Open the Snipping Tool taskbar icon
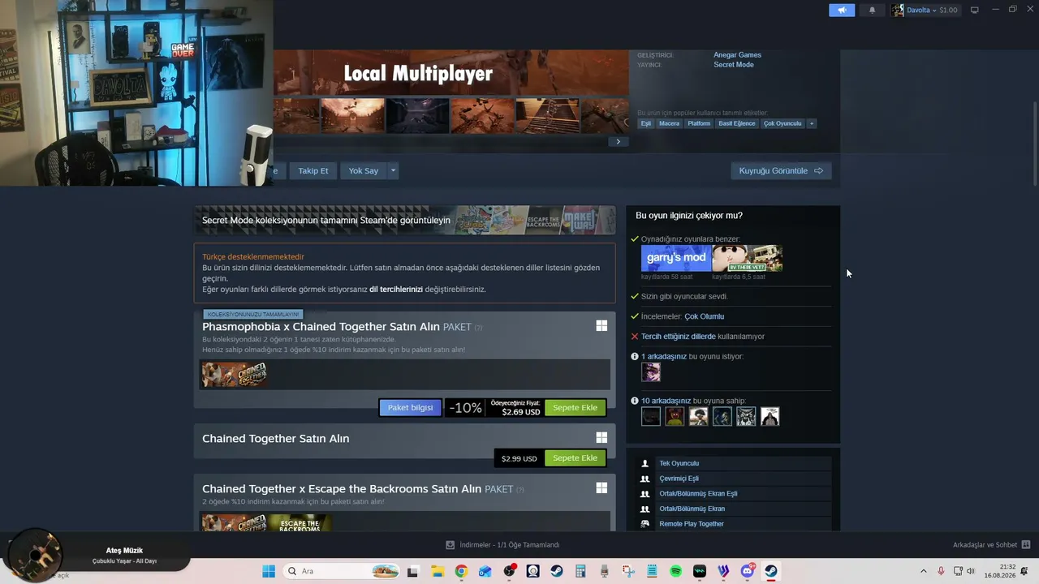Screen dimensions: 1039x584 [x=628, y=571]
